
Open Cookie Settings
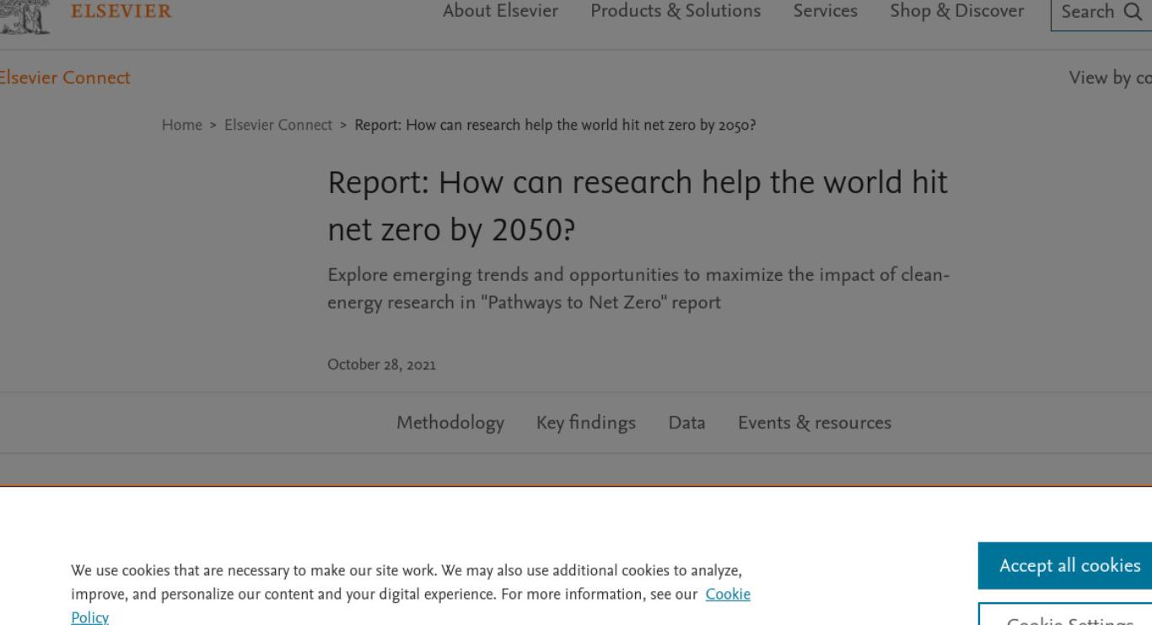(x=1065, y=614)
